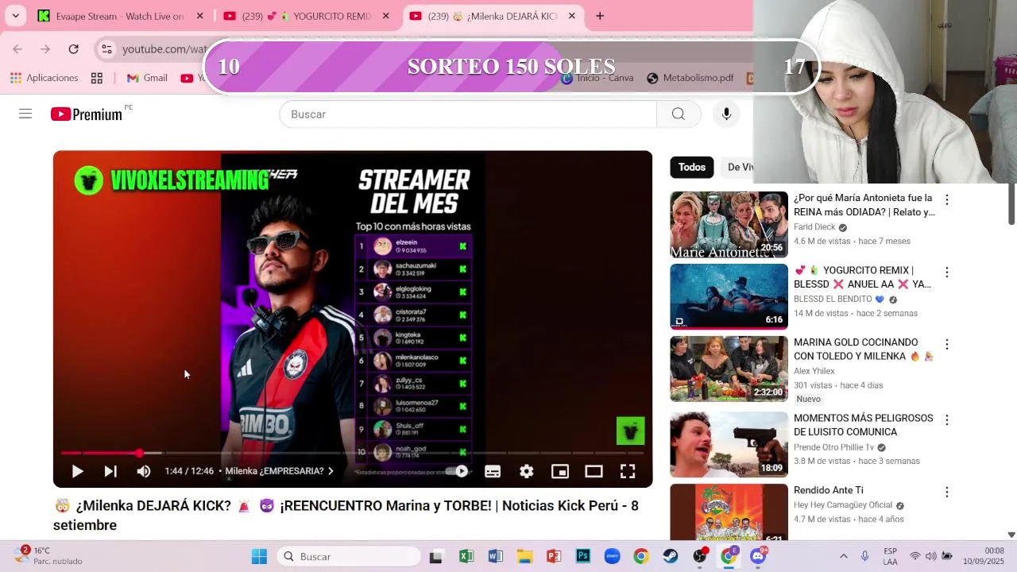Skip to the next video
The image size is (1017, 572).
pos(110,471)
